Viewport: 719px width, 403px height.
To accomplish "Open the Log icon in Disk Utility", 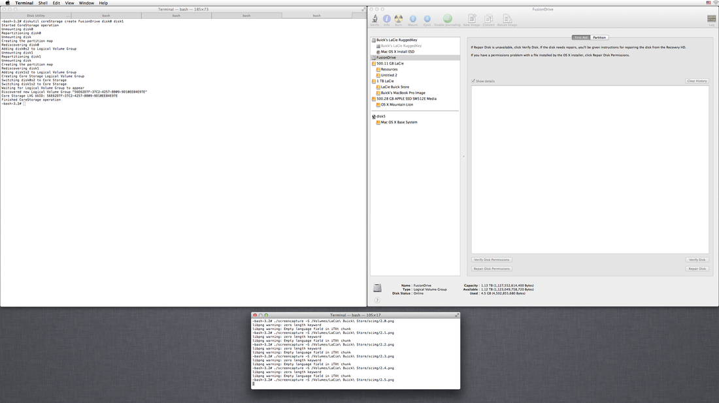I will coord(711,20).
